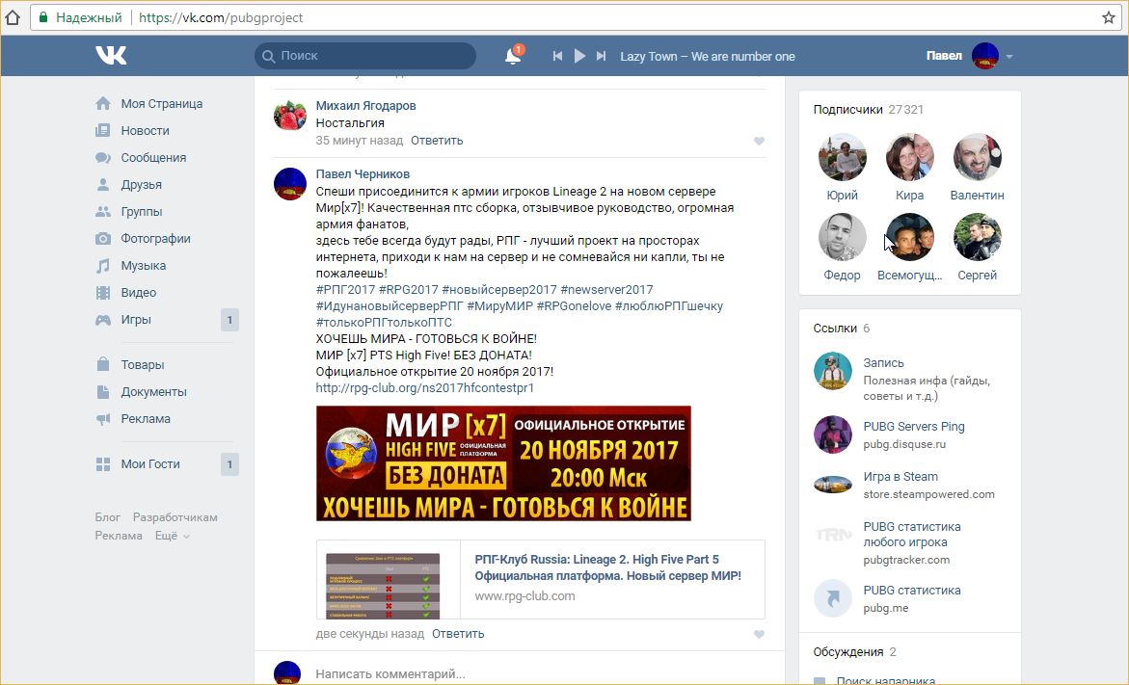The height and width of the screenshot is (685, 1129).
Task: Open subscriber Кира's avatar
Action: (909, 157)
